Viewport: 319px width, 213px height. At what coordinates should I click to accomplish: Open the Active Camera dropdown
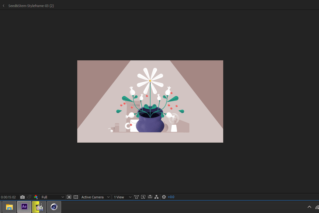point(95,197)
